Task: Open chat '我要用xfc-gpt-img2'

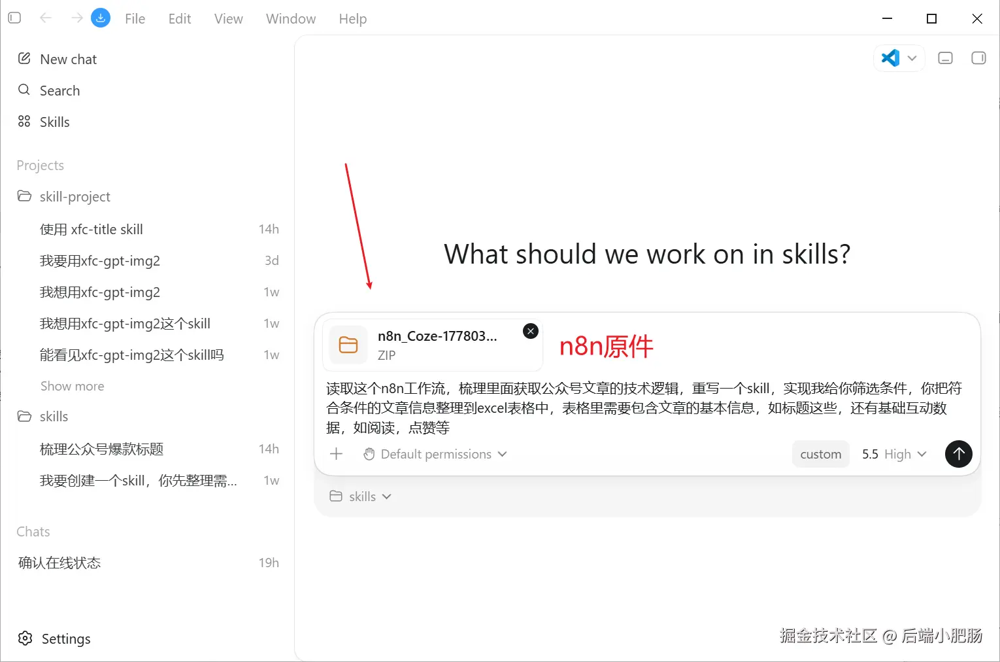Action: tap(148, 260)
